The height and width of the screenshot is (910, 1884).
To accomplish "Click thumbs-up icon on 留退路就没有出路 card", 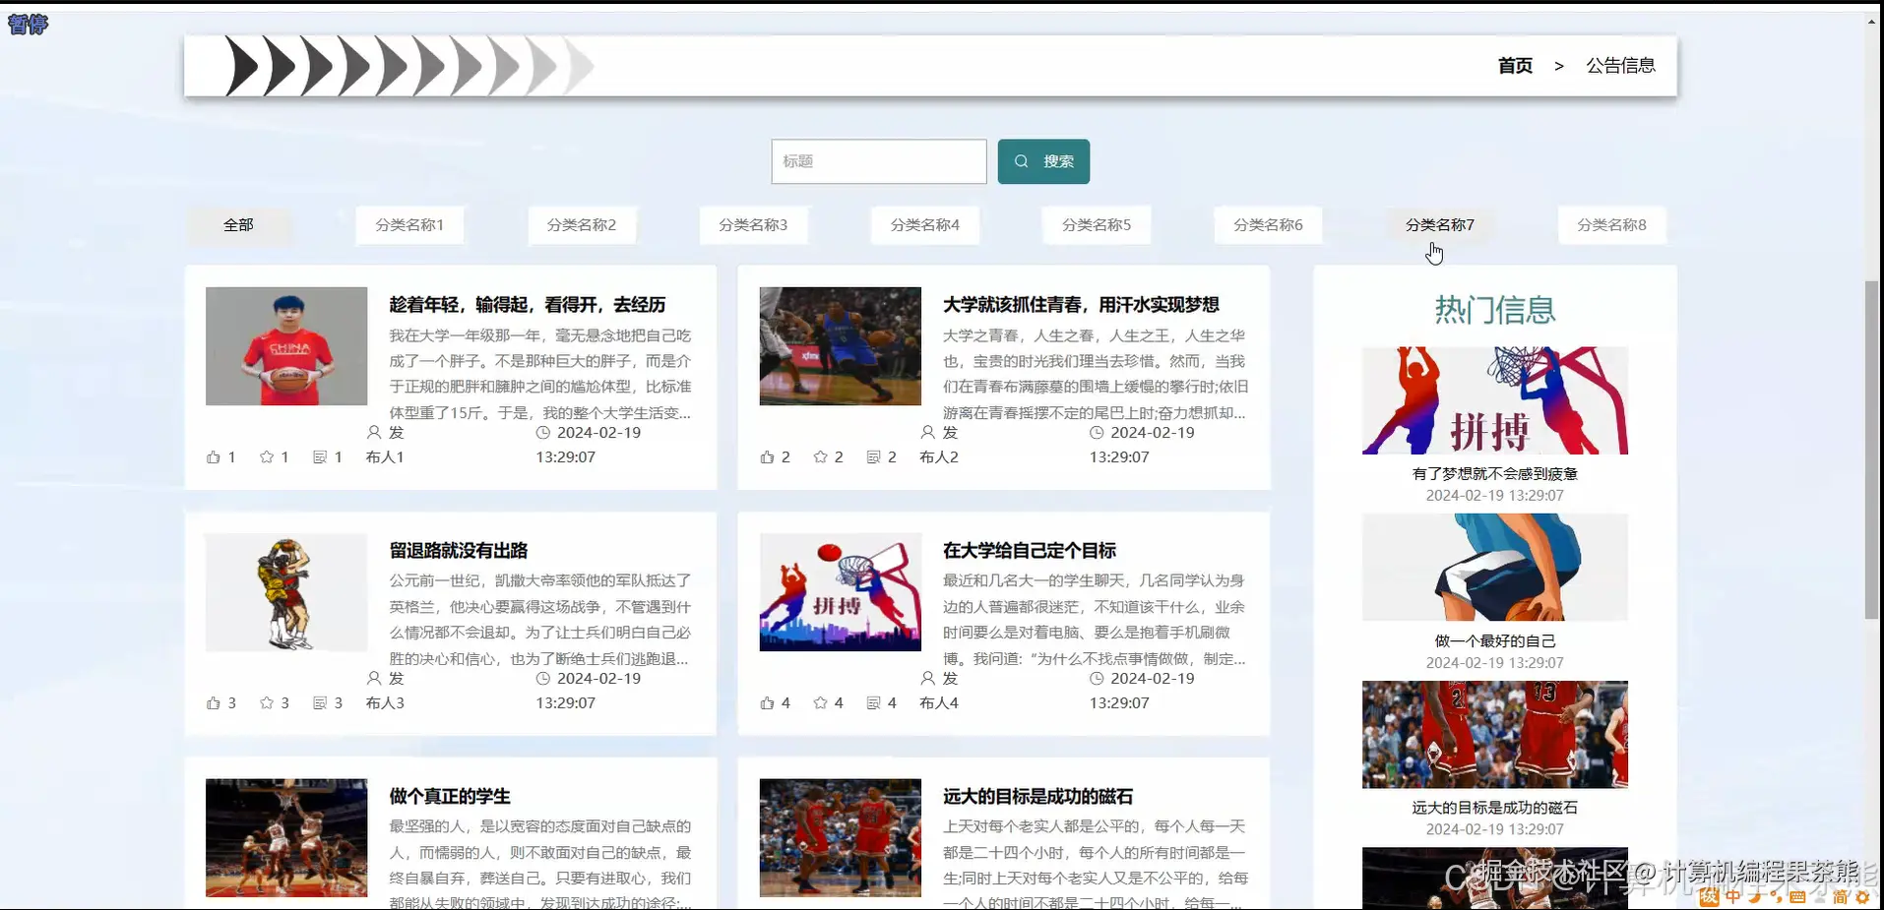I will [x=214, y=703].
